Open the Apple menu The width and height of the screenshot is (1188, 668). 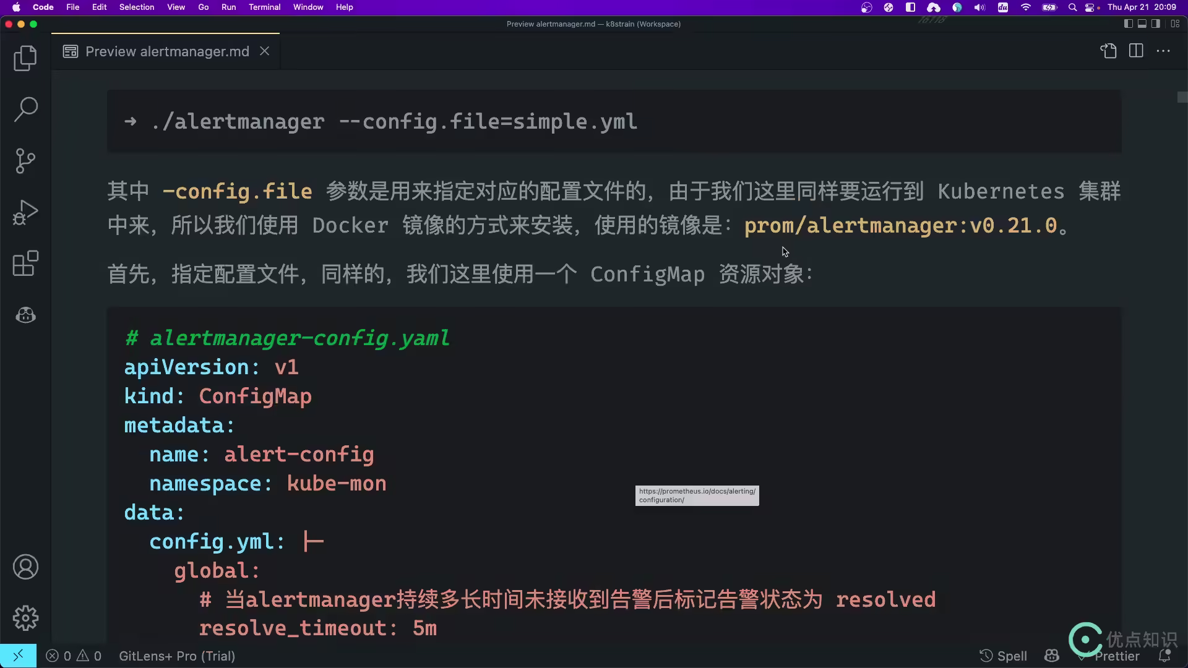click(x=16, y=7)
